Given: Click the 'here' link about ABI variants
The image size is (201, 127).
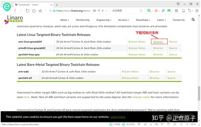Looking at the screenshot, I should 26,97.
